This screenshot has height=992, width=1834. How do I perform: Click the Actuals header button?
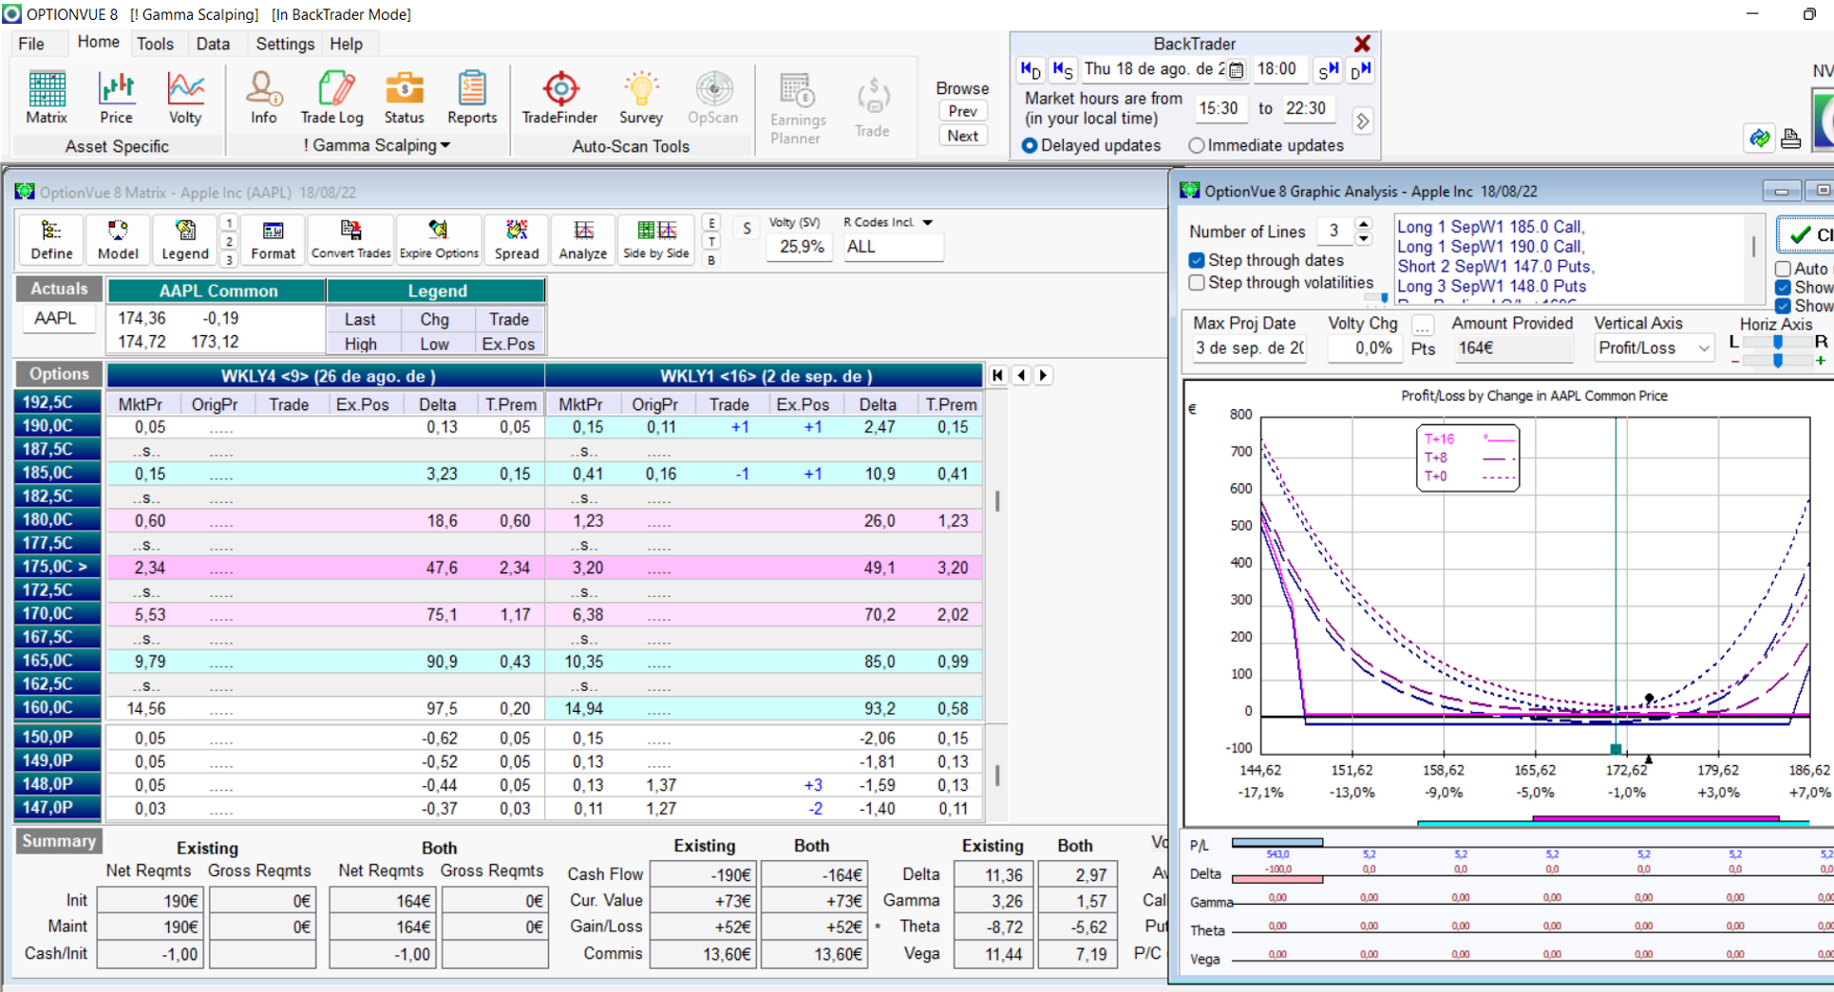(x=59, y=289)
